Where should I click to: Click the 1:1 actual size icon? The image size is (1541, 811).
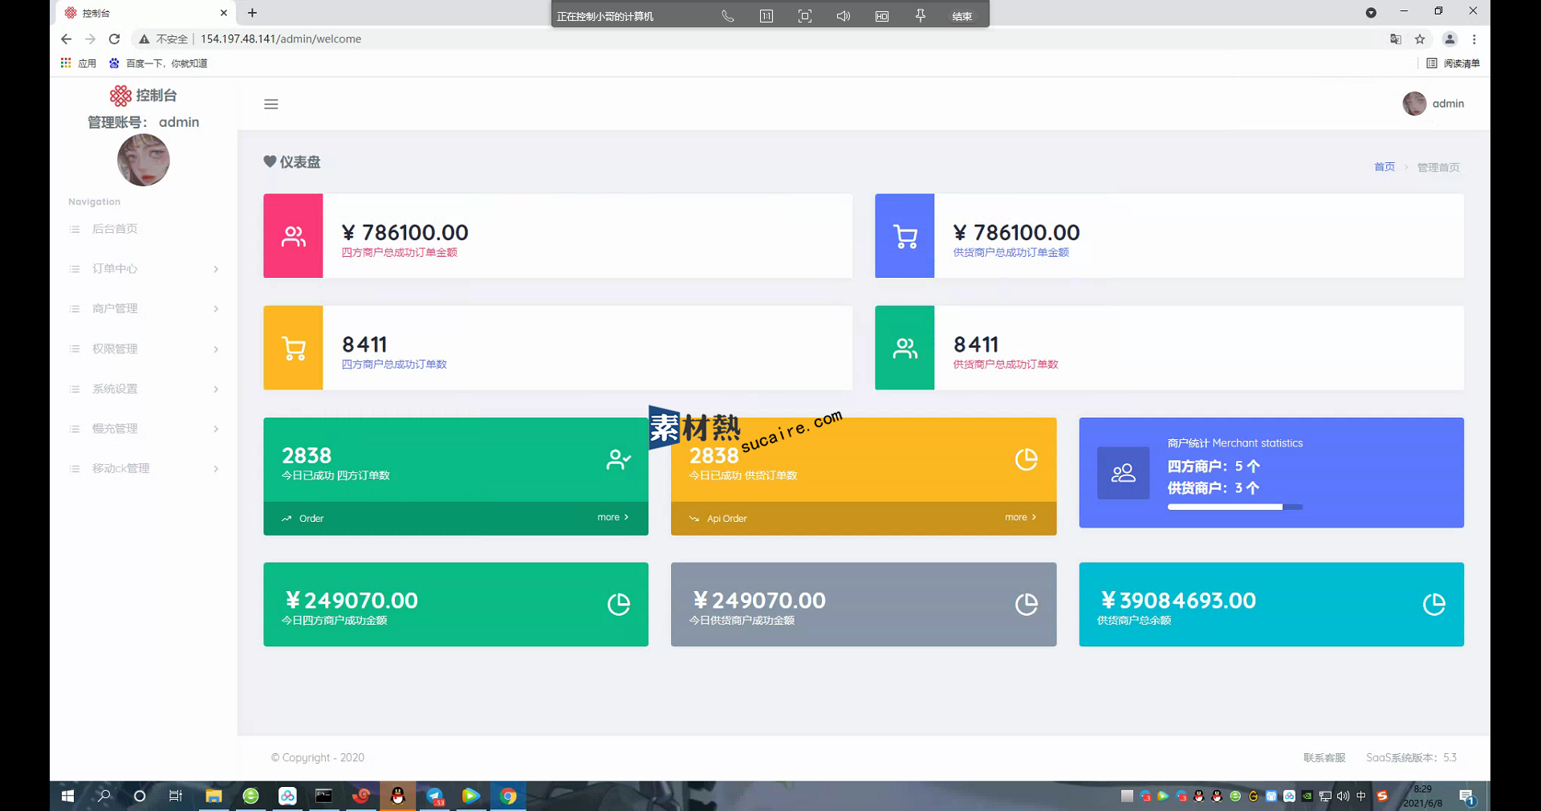(766, 16)
